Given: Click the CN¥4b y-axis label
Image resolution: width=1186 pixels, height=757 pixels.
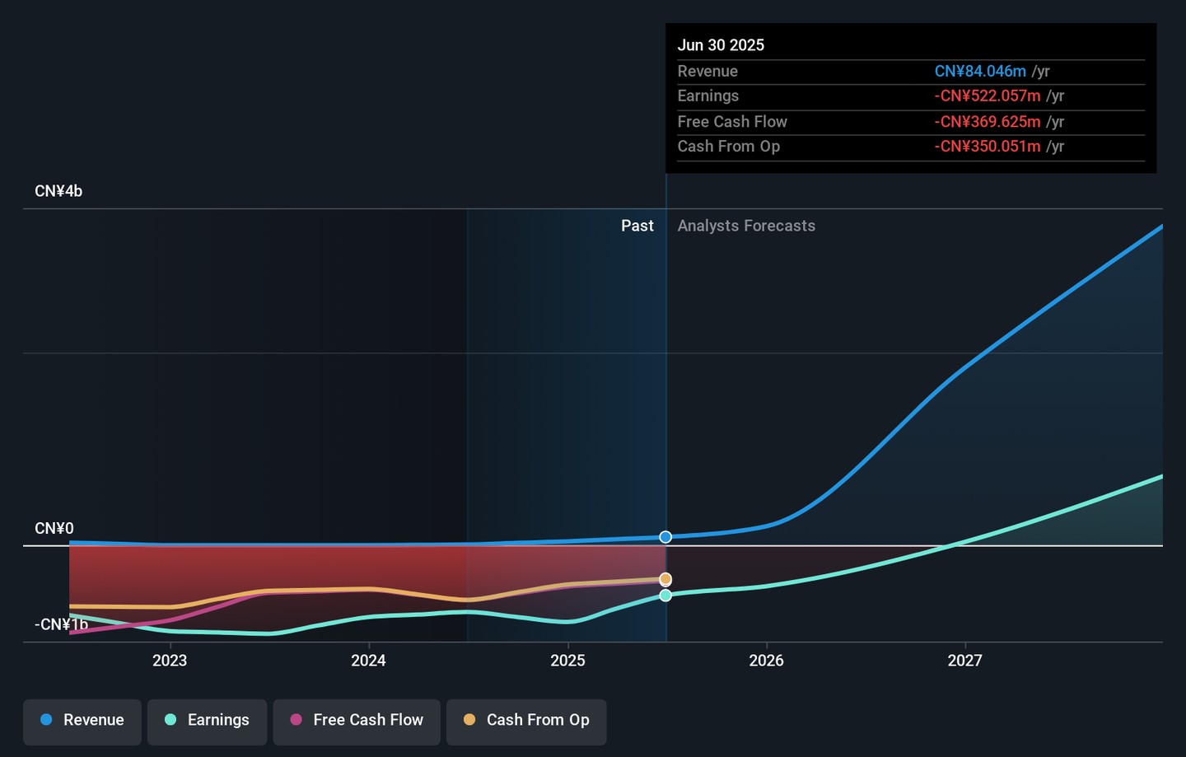Looking at the screenshot, I should tap(58, 191).
